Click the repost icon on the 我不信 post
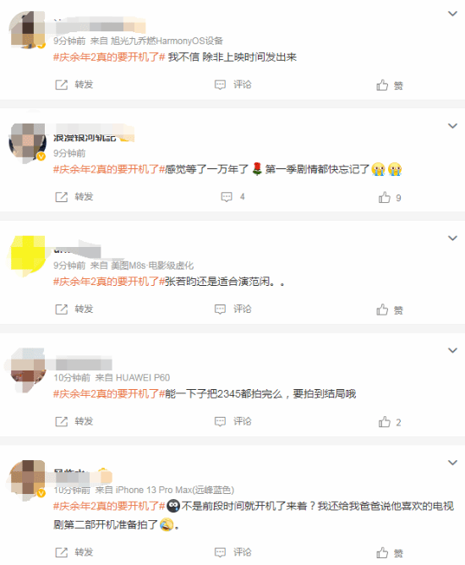 (x=61, y=85)
